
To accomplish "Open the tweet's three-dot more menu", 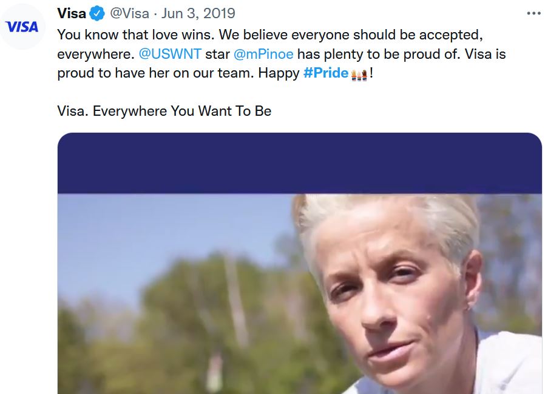I will click(533, 13).
